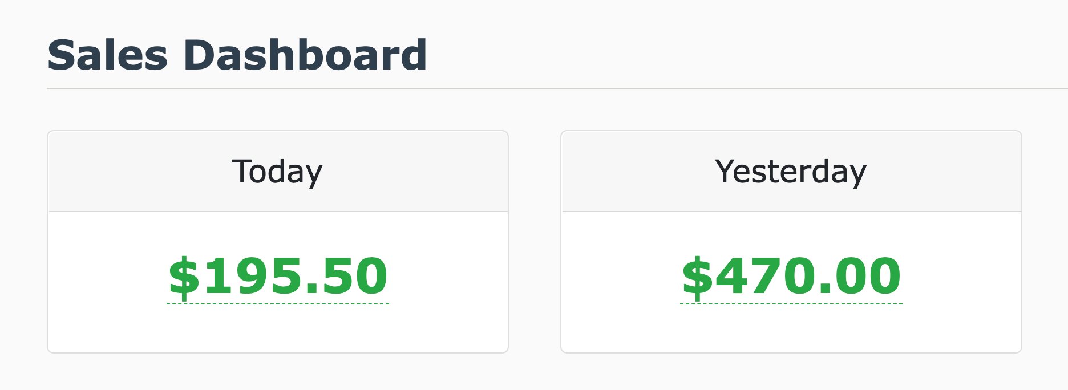Click today's $195.50 sales amount

pos(278,277)
